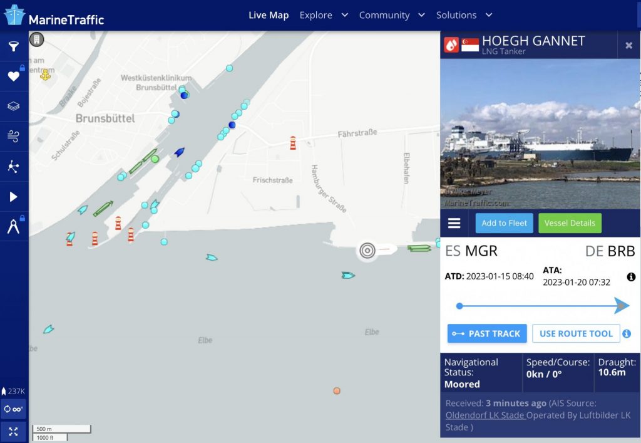Click info icon next to route tool
Image resolution: width=641 pixels, height=443 pixels.
pyautogui.click(x=627, y=334)
